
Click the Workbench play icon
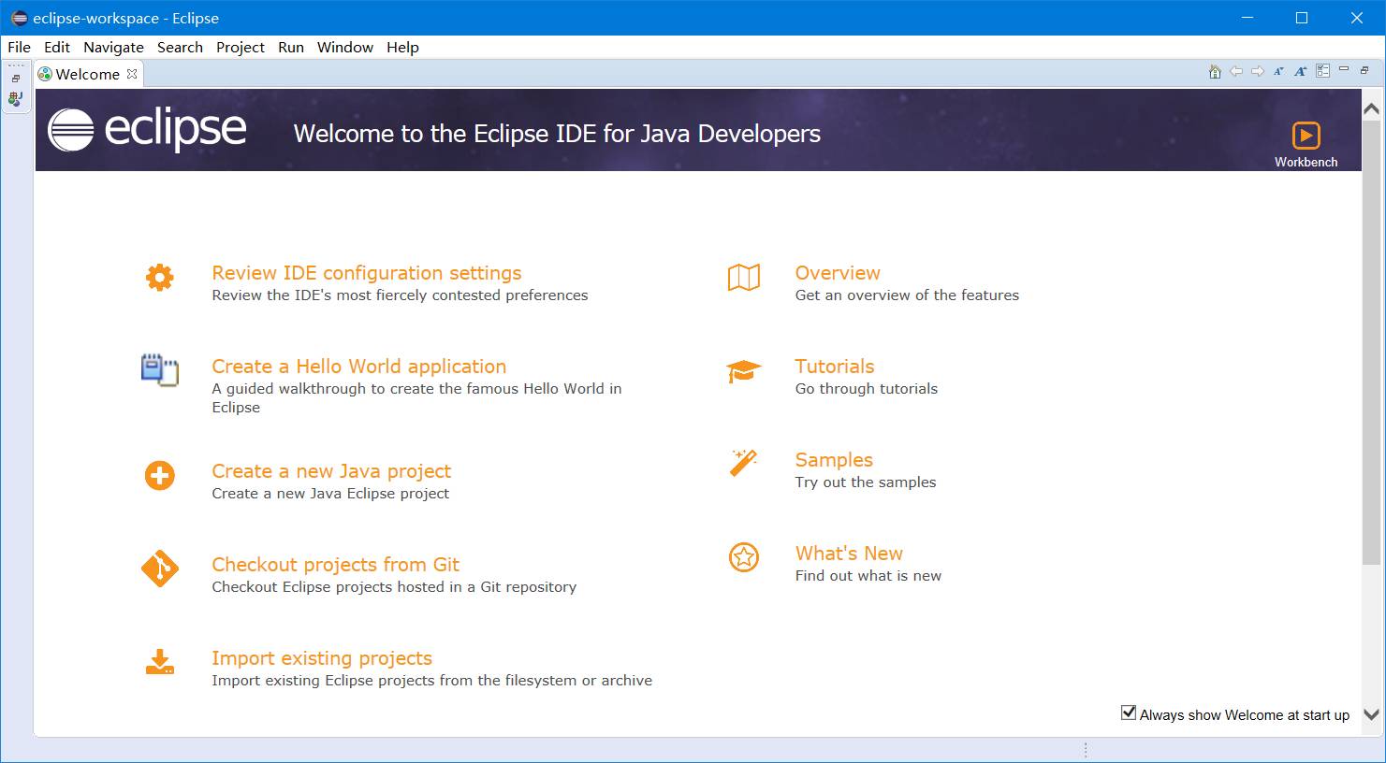click(1306, 136)
